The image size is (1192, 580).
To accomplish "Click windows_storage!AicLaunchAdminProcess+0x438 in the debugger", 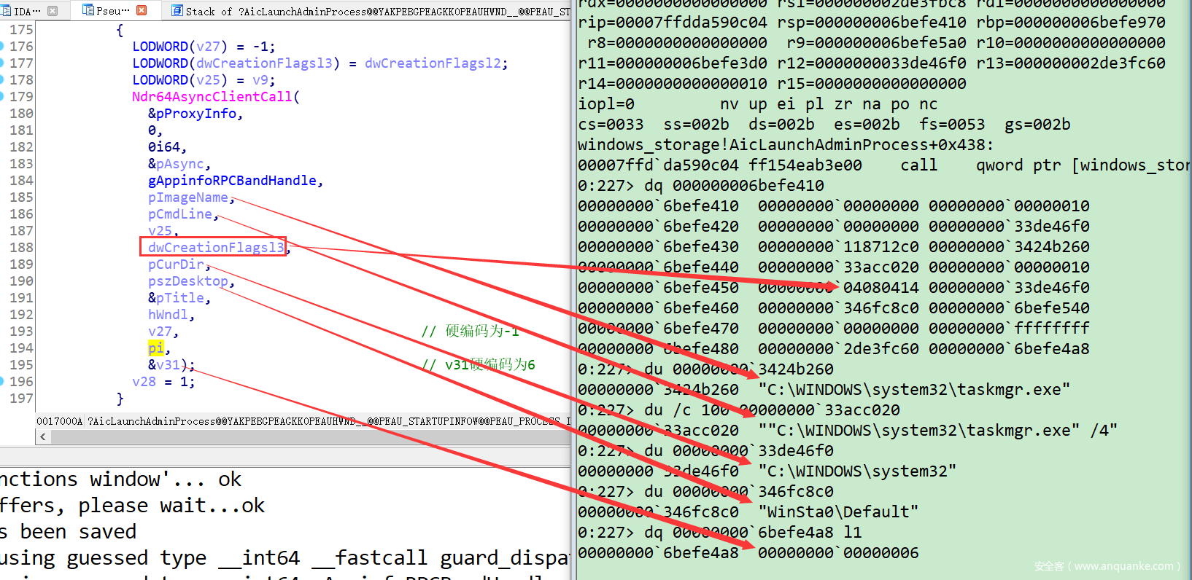I will coord(785,145).
